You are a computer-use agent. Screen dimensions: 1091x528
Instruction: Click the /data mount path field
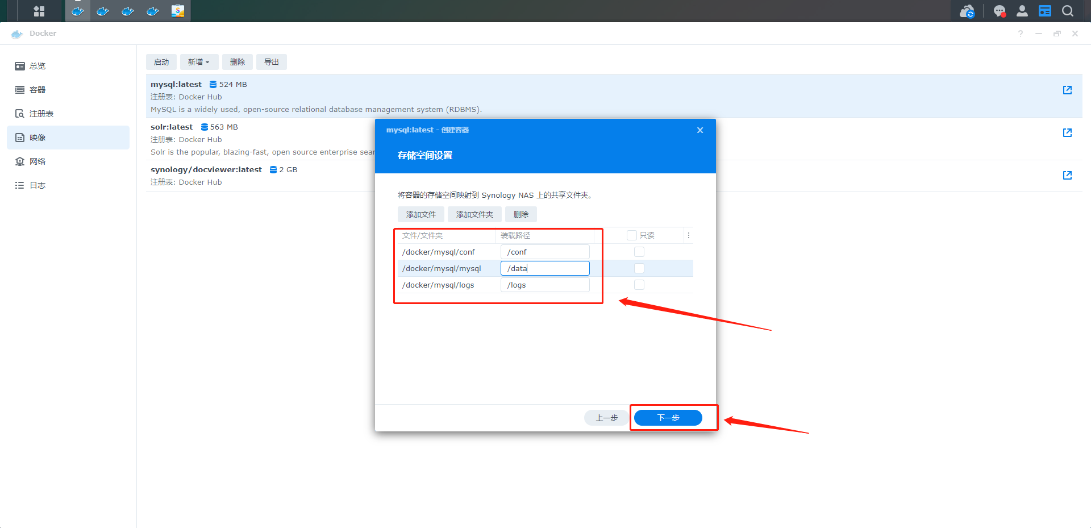coord(545,268)
